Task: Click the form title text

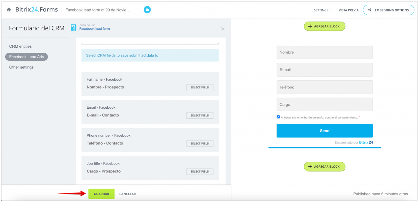Action: pos(98,10)
